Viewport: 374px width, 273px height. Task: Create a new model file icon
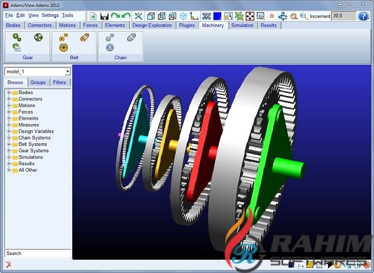point(93,16)
